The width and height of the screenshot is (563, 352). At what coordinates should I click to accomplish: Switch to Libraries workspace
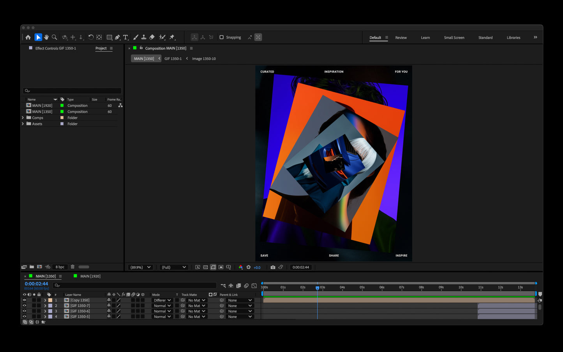514,38
